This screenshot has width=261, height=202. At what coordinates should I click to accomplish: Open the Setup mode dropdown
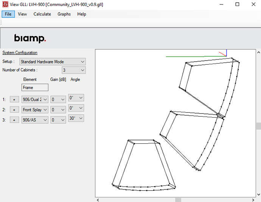pyautogui.click(x=53, y=62)
